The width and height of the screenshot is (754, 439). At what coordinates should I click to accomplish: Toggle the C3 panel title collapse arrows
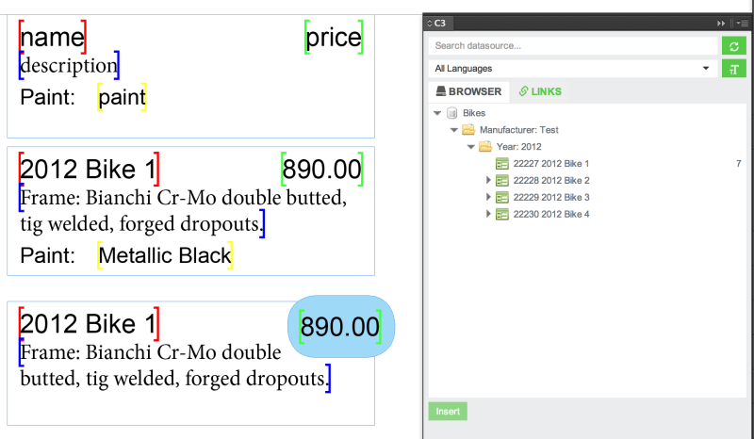[x=430, y=23]
